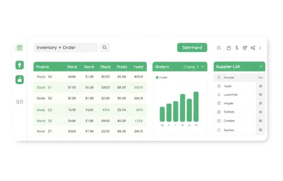283x181 pixels.
Task: Open the shopping bag icon in toolbar
Action: [229, 48]
